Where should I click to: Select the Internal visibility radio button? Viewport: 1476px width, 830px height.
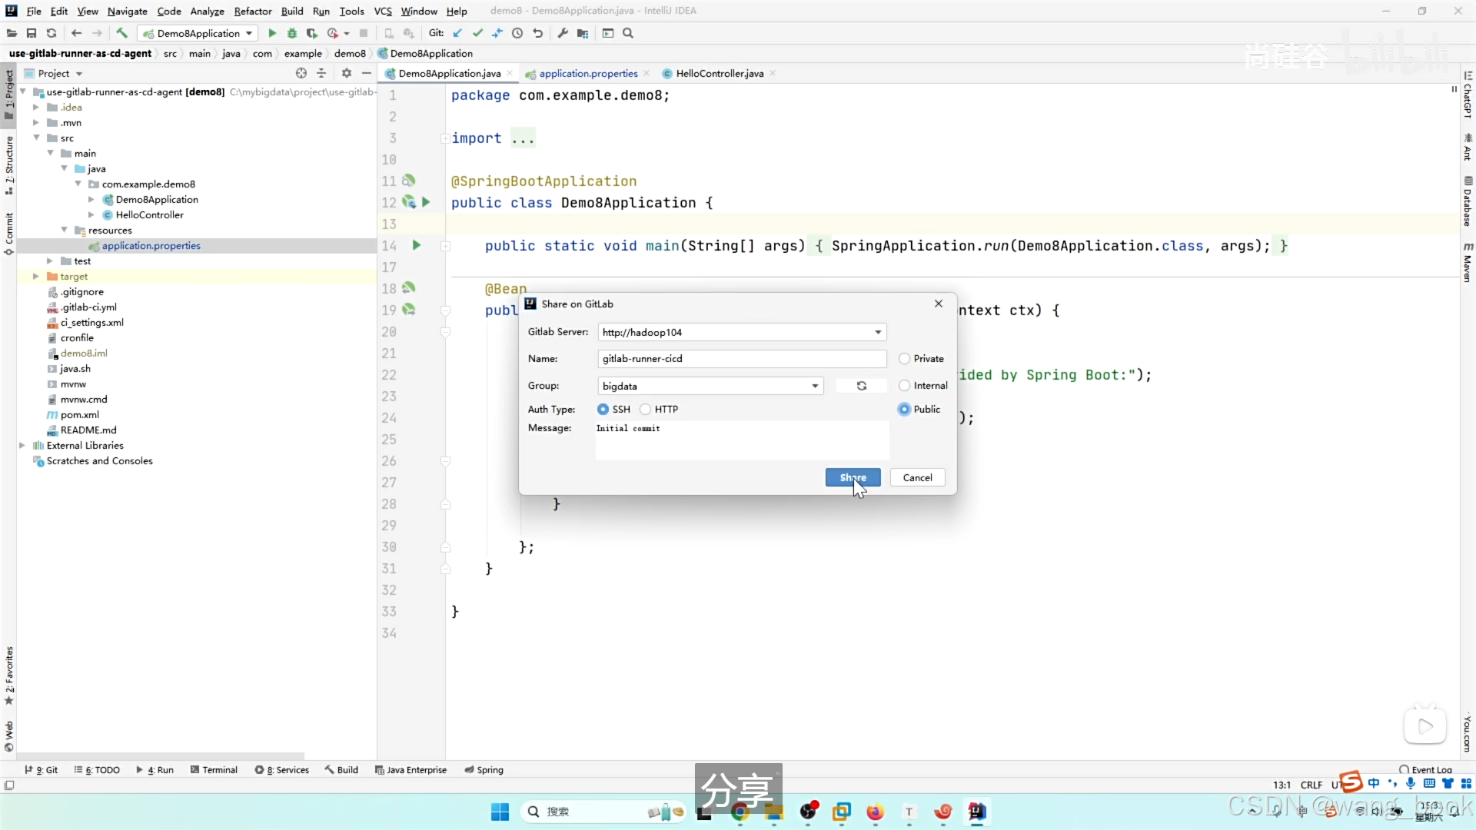(904, 386)
